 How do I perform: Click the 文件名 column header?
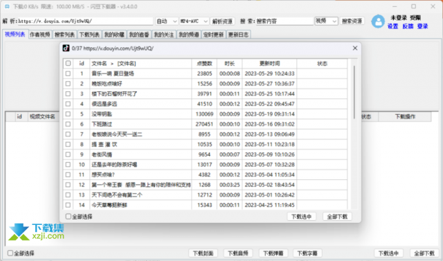(141, 63)
